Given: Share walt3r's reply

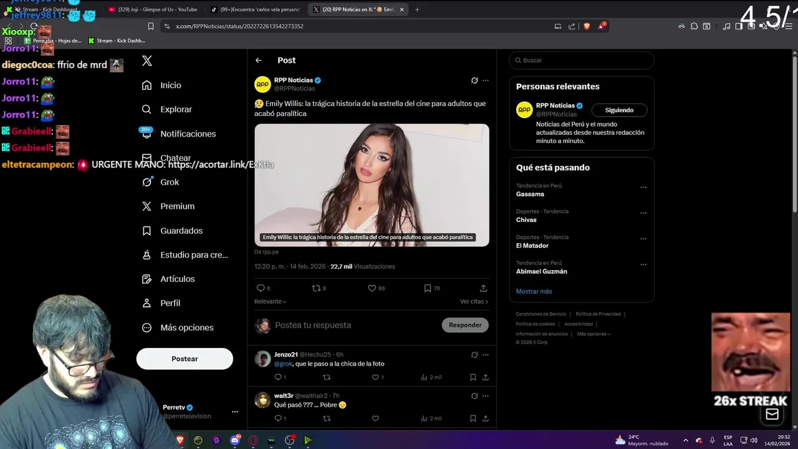Looking at the screenshot, I should 486,418.
